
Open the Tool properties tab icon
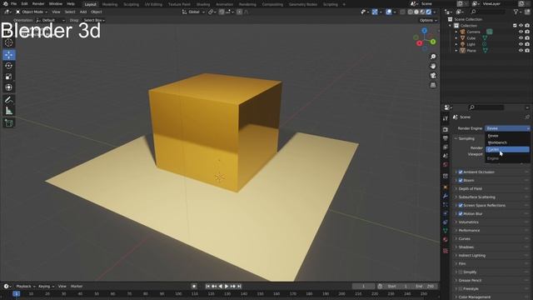click(x=446, y=118)
